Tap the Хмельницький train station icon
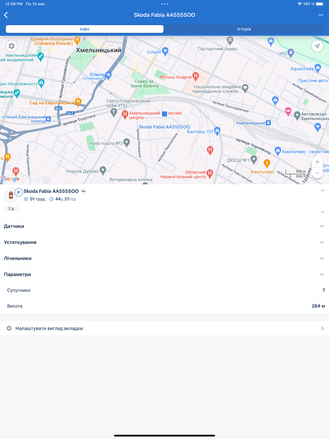329x439 pixels. tap(268, 123)
